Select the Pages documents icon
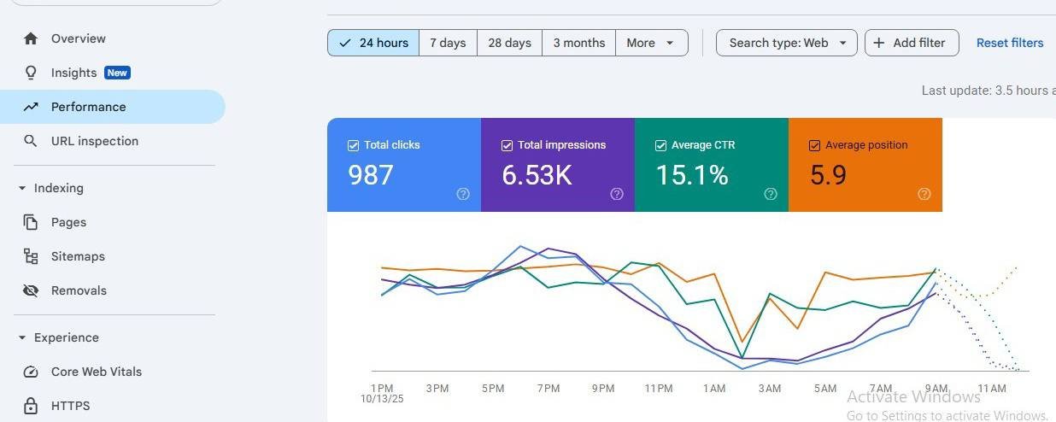 [x=31, y=222]
